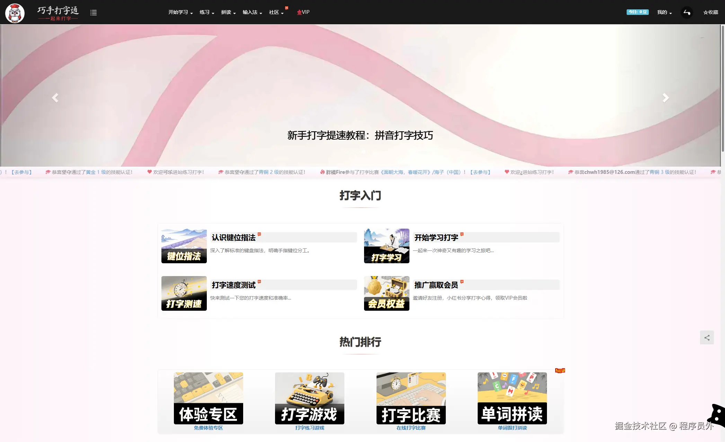Screen dimensions: 725x442
Task: Click the carousel indicator dot
Action: 364,151
